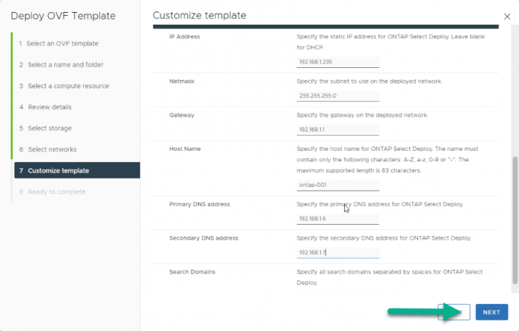
Task: Click the vertical scrollbar of the template form
Action: tap(515, 220)
